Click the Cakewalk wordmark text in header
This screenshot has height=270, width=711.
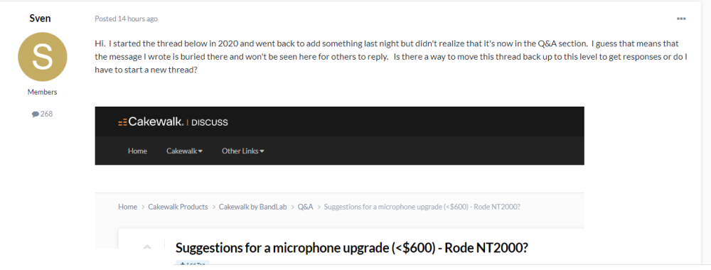click(x=156, y=121)
